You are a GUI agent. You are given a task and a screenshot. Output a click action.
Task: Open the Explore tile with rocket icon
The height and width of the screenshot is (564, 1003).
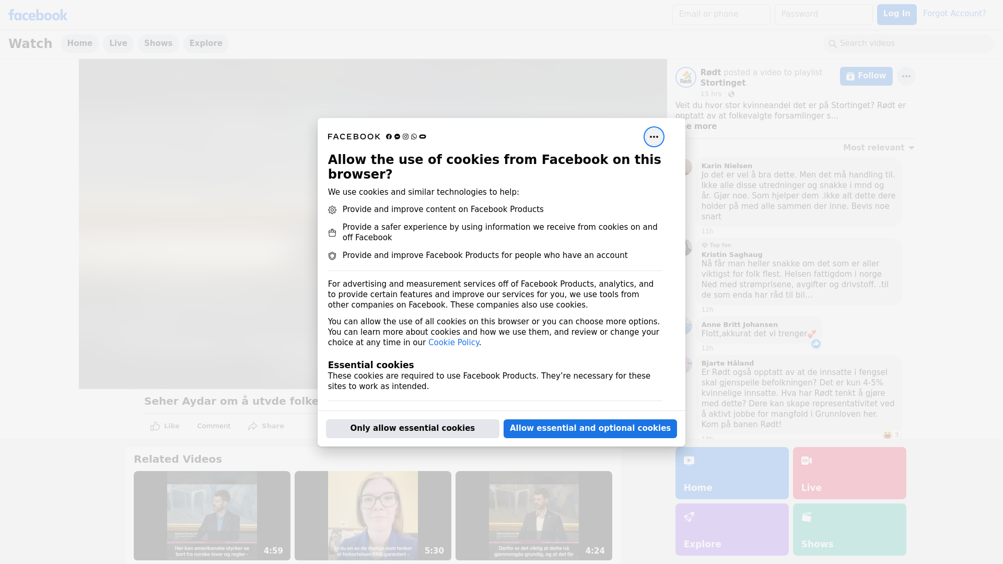pos(731,529)
